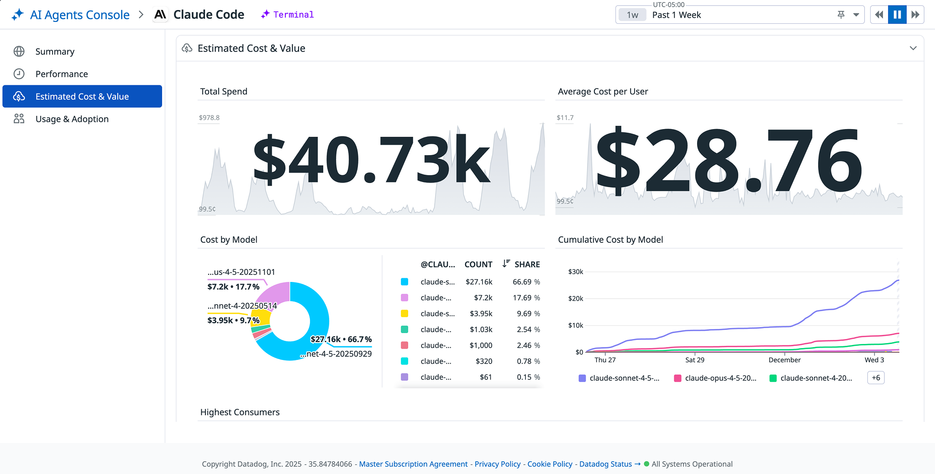Viewport: 935px width, 474px height.
Task: Click the cyan swatch next to claude-s row
Action: tap(404, 281)
